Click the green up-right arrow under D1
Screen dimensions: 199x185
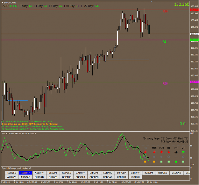(x=183, y=152)
